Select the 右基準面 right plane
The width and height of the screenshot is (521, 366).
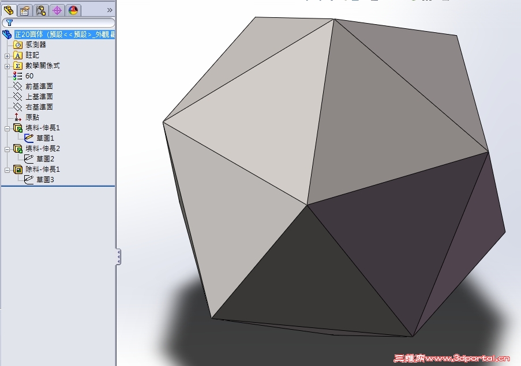pyautogui.click(x=39, y=107)
